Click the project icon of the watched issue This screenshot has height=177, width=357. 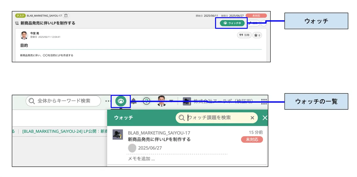pos(118,134)
